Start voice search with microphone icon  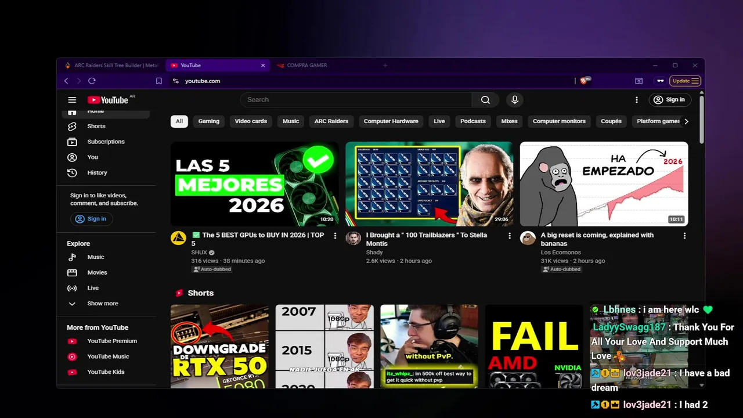pyautogui.click(x=514, y=100)
